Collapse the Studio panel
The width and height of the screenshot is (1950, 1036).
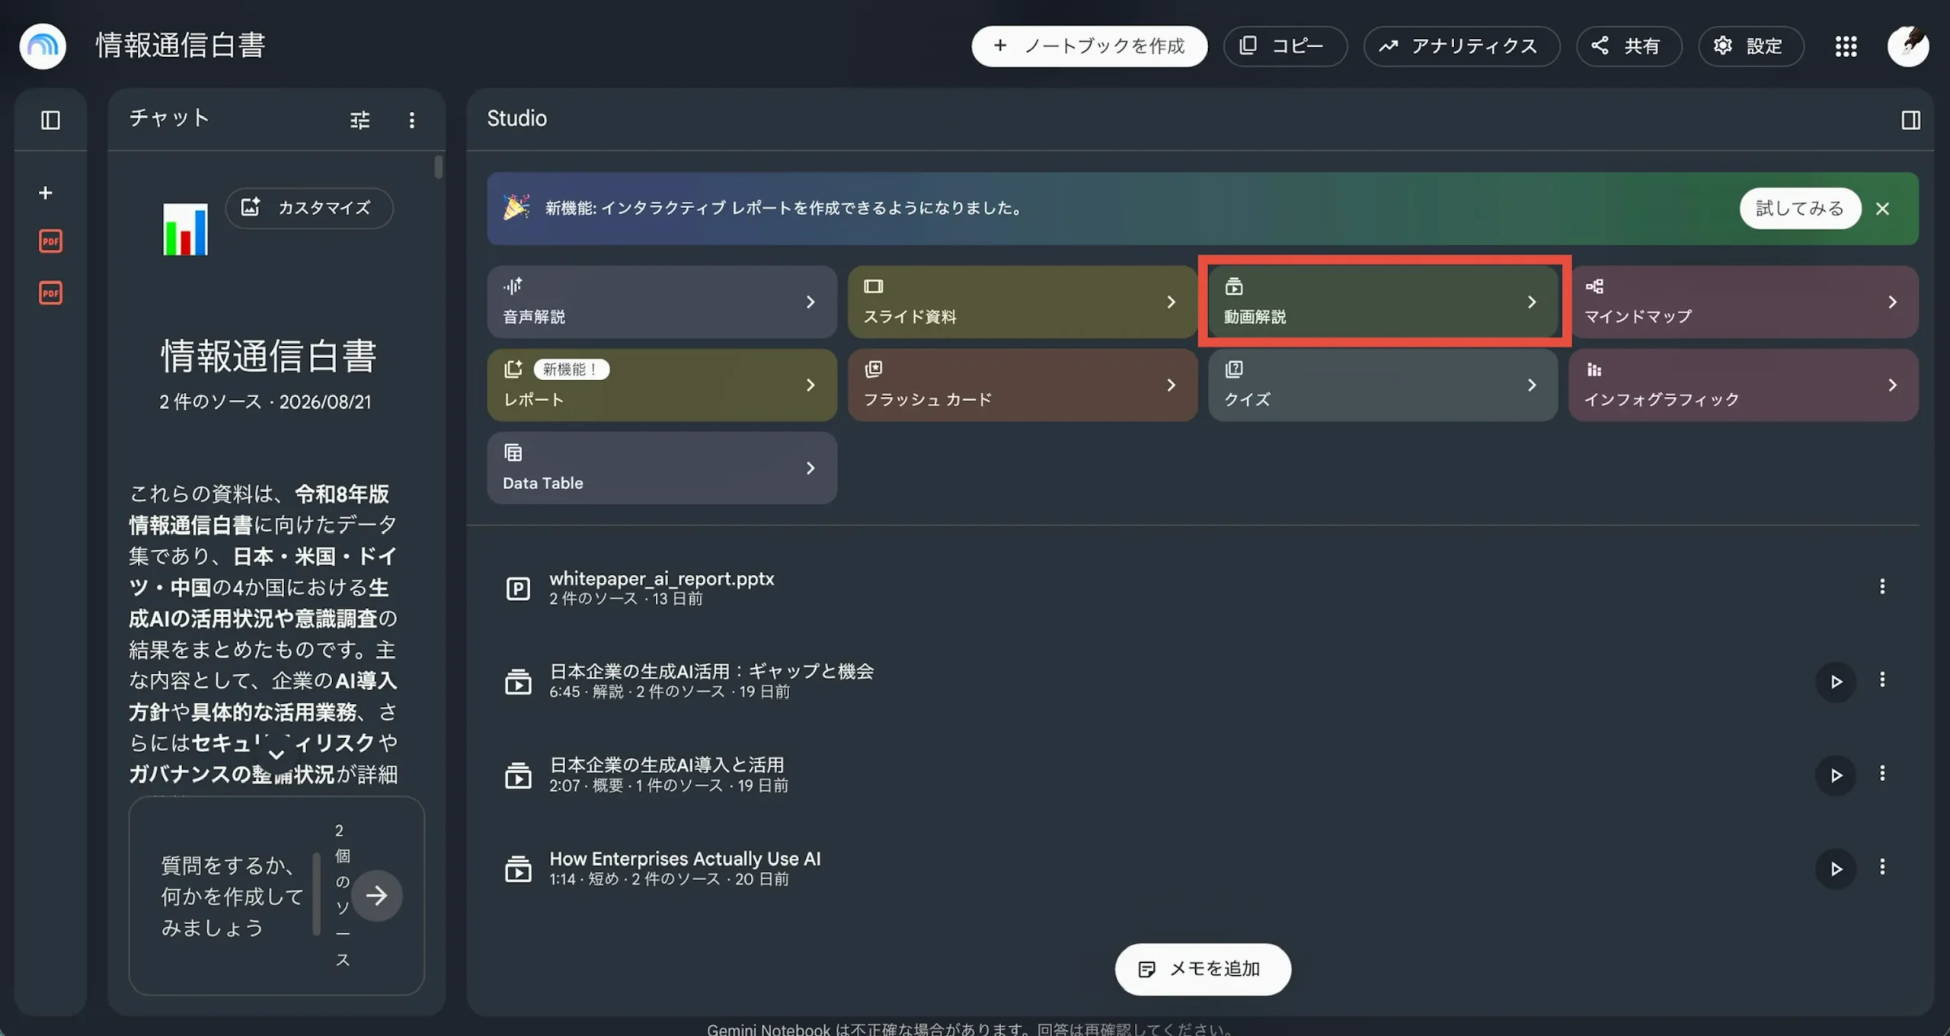(x=1910, y=120)
